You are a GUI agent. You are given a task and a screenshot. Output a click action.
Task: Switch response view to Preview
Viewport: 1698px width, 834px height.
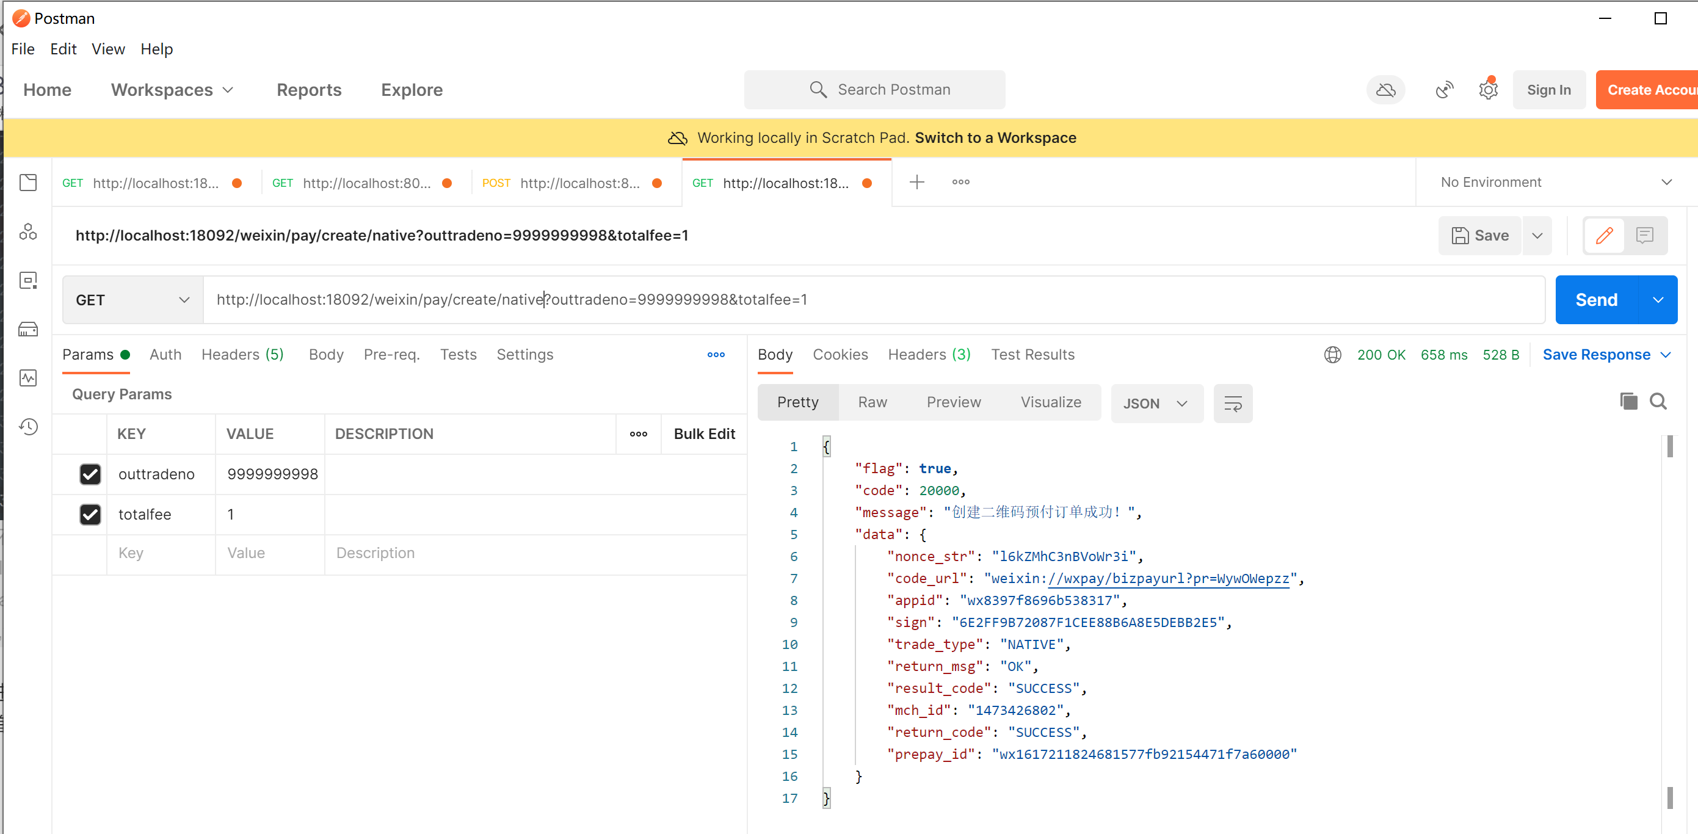953,402
